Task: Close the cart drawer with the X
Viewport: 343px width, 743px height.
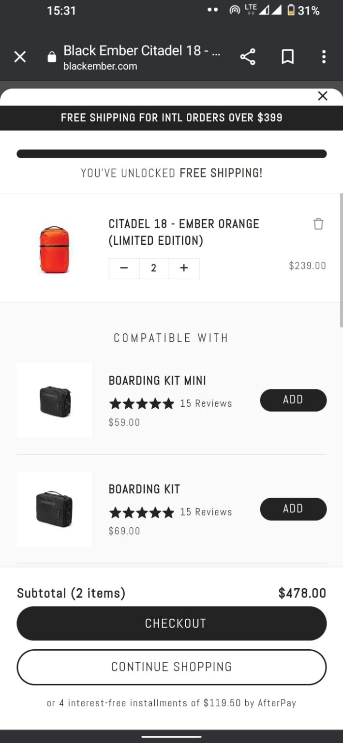Action: click(x=323, y=96)
